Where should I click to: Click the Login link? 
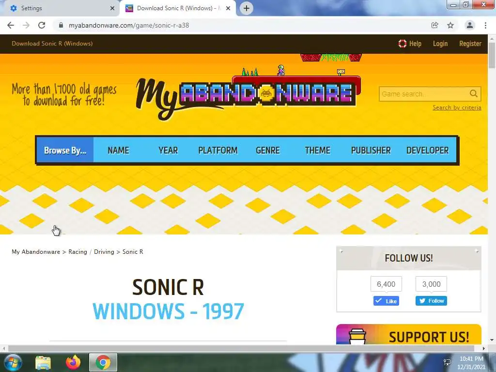(440, 44)
